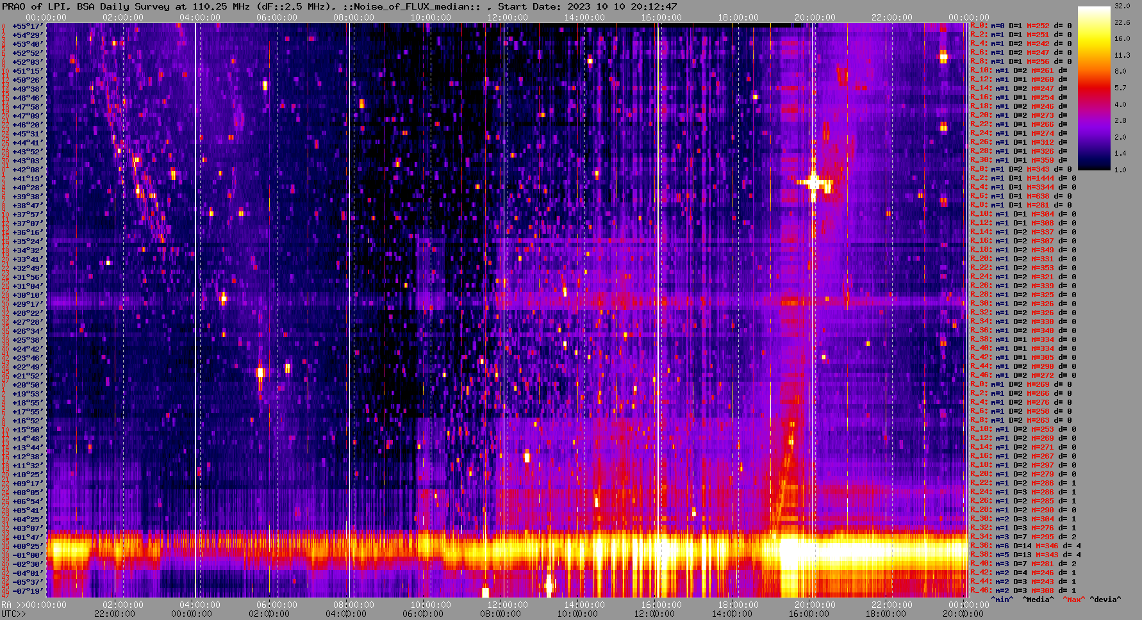Click the first 22:00:00 tick on the UTC axis
This screenshot has width=1142, height=620.
click(x=115, y=614)
